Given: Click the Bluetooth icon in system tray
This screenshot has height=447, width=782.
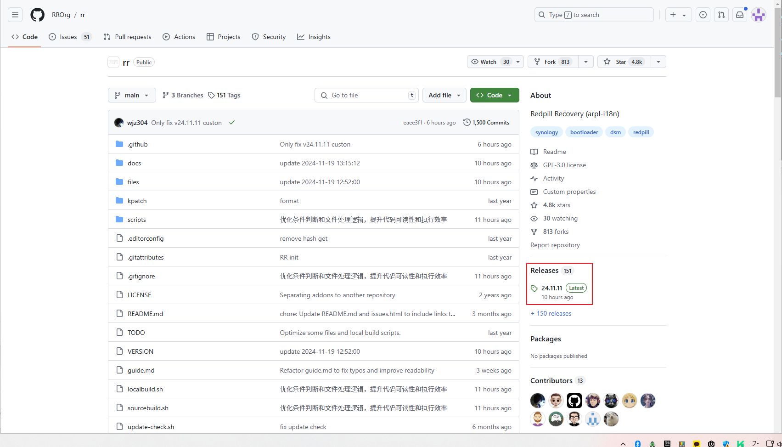Looking at the screenshot, I should (x=637, y=443).
